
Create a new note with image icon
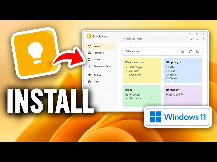pyautogui.click(x=198, y=51)
